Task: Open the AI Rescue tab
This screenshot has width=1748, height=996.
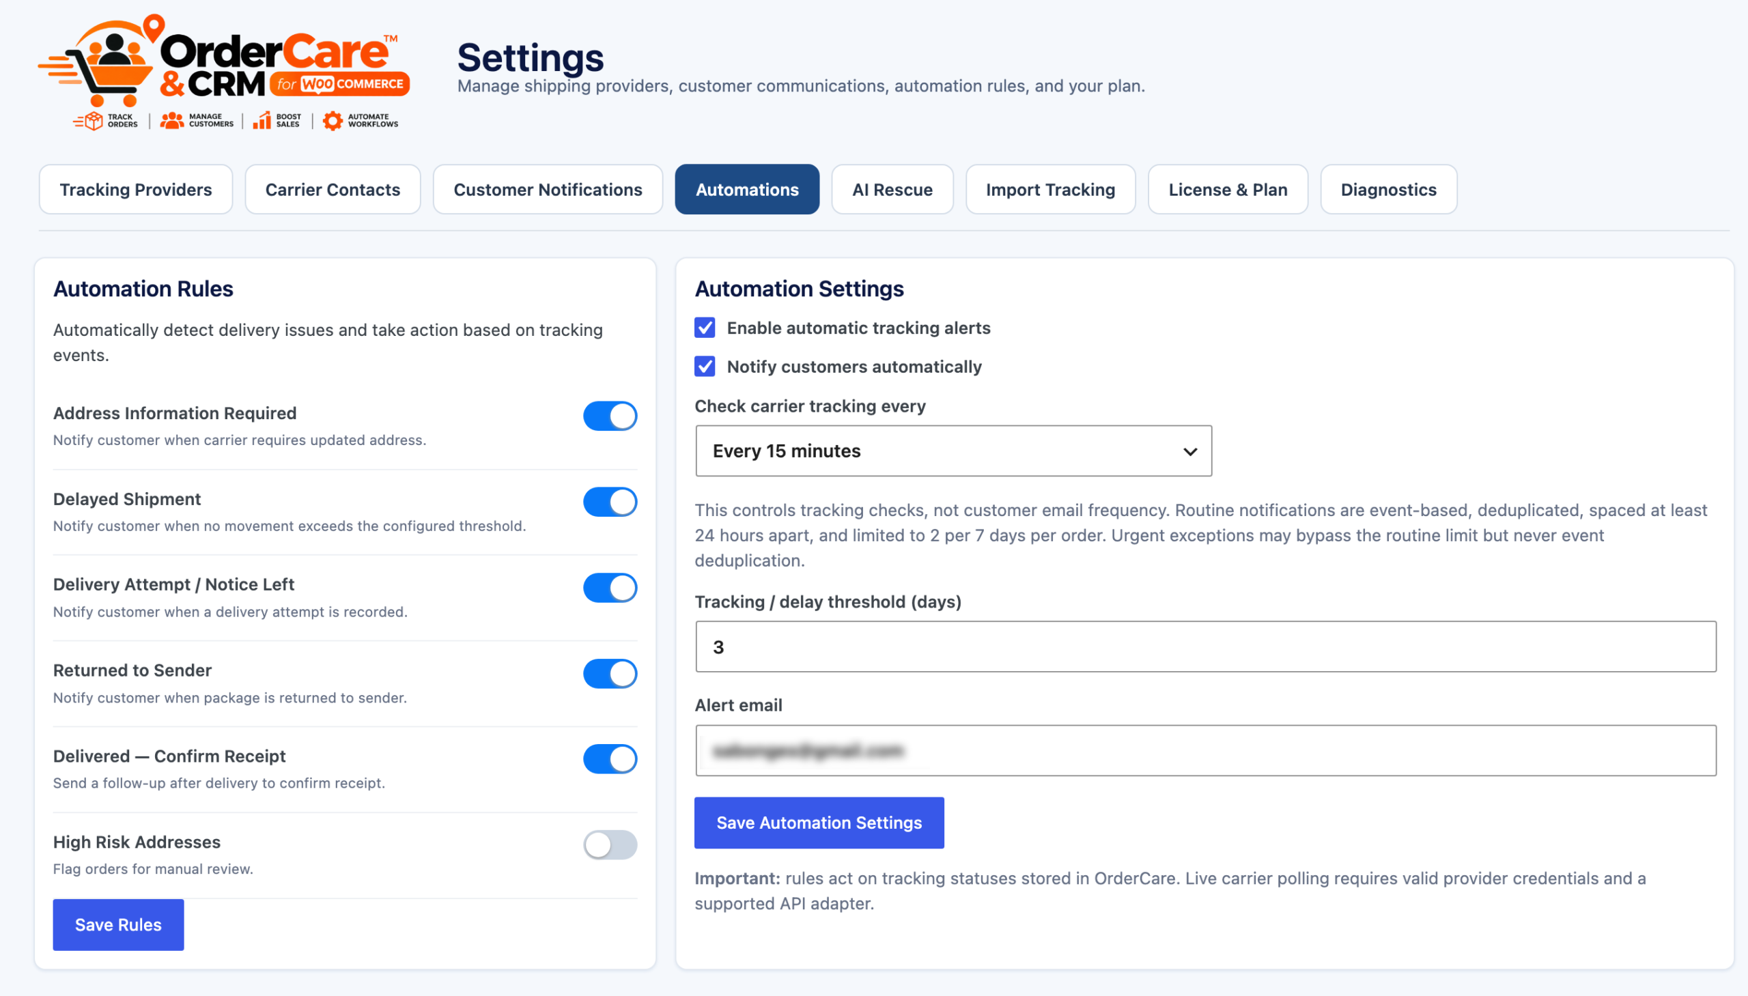Action: click(x=892, y=189)
